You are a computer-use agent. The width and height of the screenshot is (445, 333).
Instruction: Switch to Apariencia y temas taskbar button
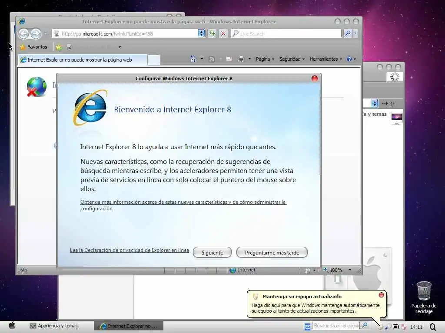tap(54, 326)
